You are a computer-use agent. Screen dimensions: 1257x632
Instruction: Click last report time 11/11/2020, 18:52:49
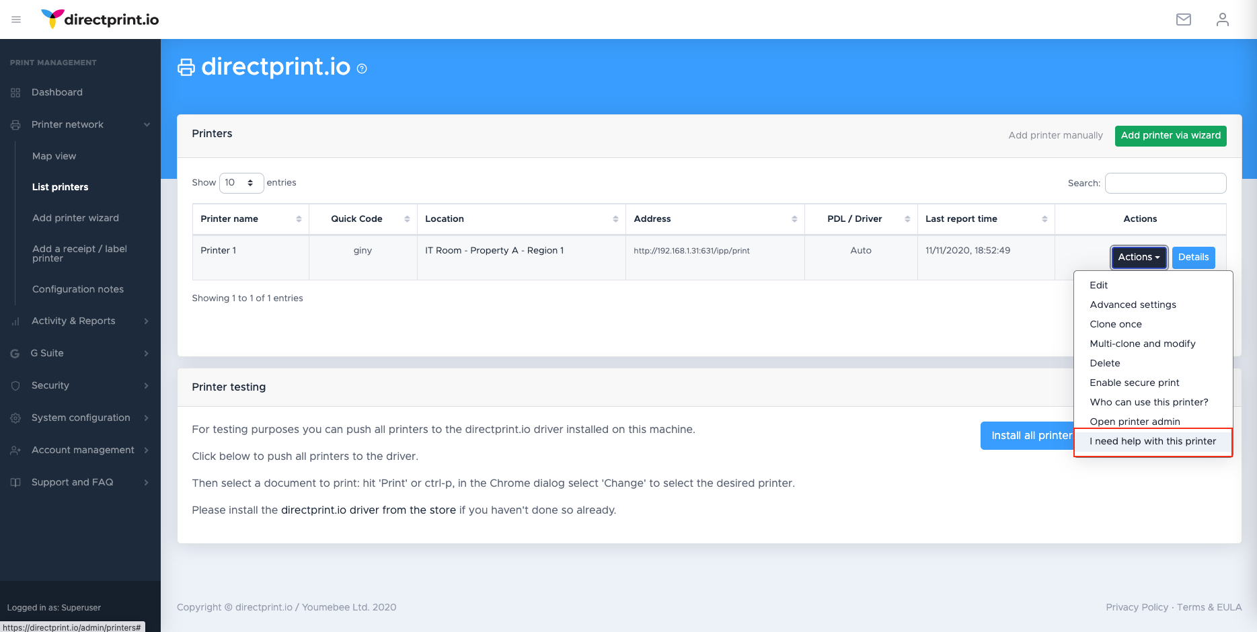(x=967, y=251)
